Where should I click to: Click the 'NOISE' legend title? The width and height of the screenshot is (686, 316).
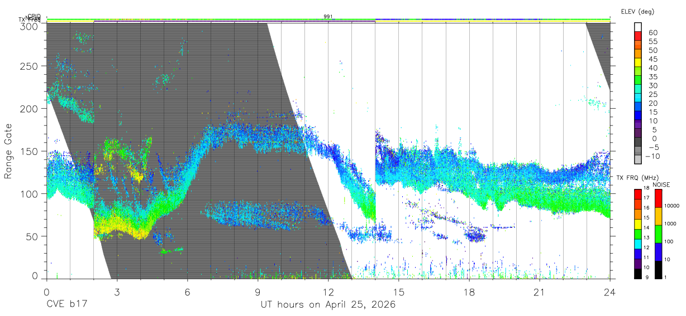(x=661, y=184)
